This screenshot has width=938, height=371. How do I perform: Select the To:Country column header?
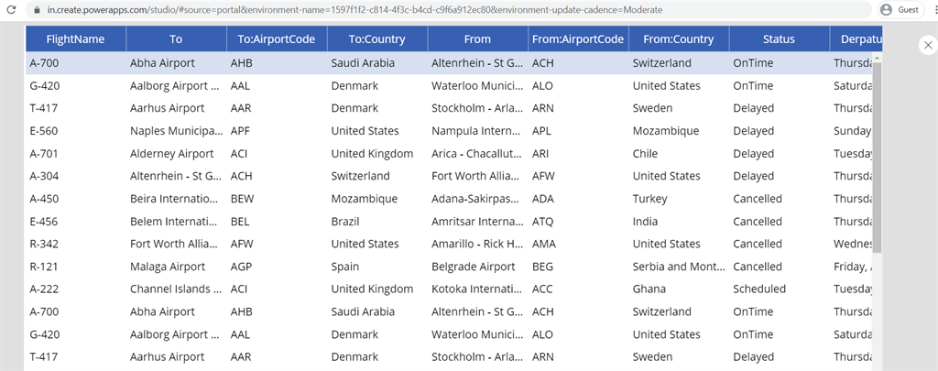pos(376,39)
